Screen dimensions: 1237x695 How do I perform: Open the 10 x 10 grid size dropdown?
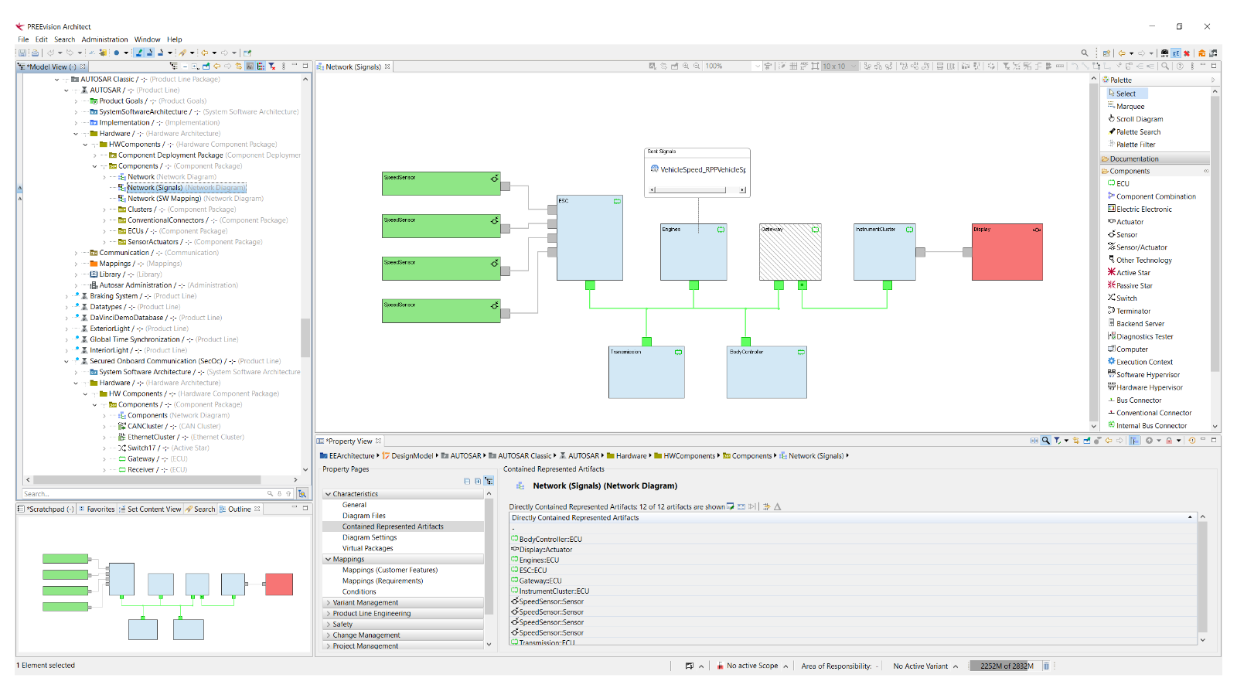(854, 66)
